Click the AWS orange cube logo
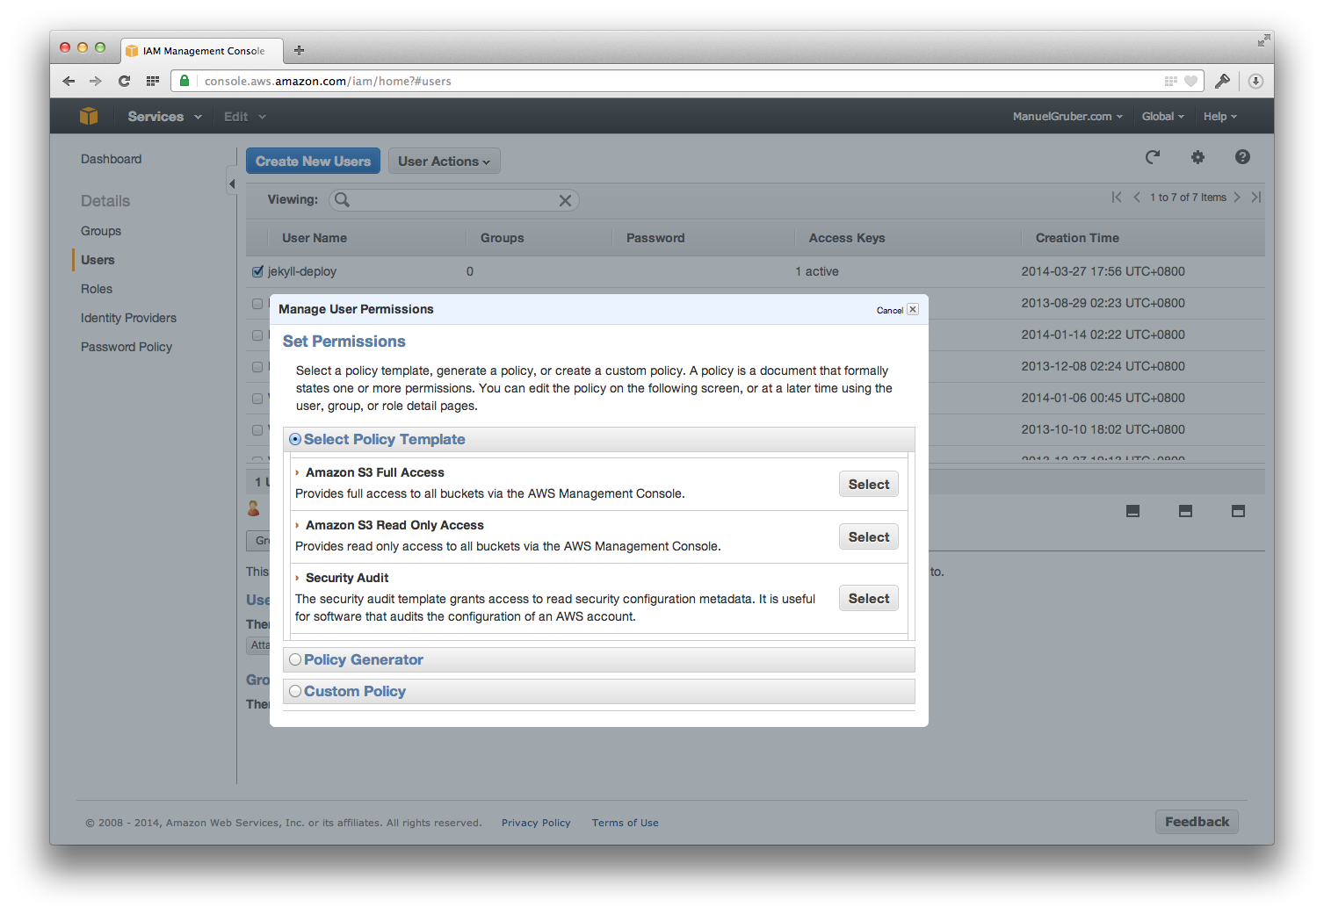The width and height of the screenshot is (1324, 914). [x=89, y=116]
